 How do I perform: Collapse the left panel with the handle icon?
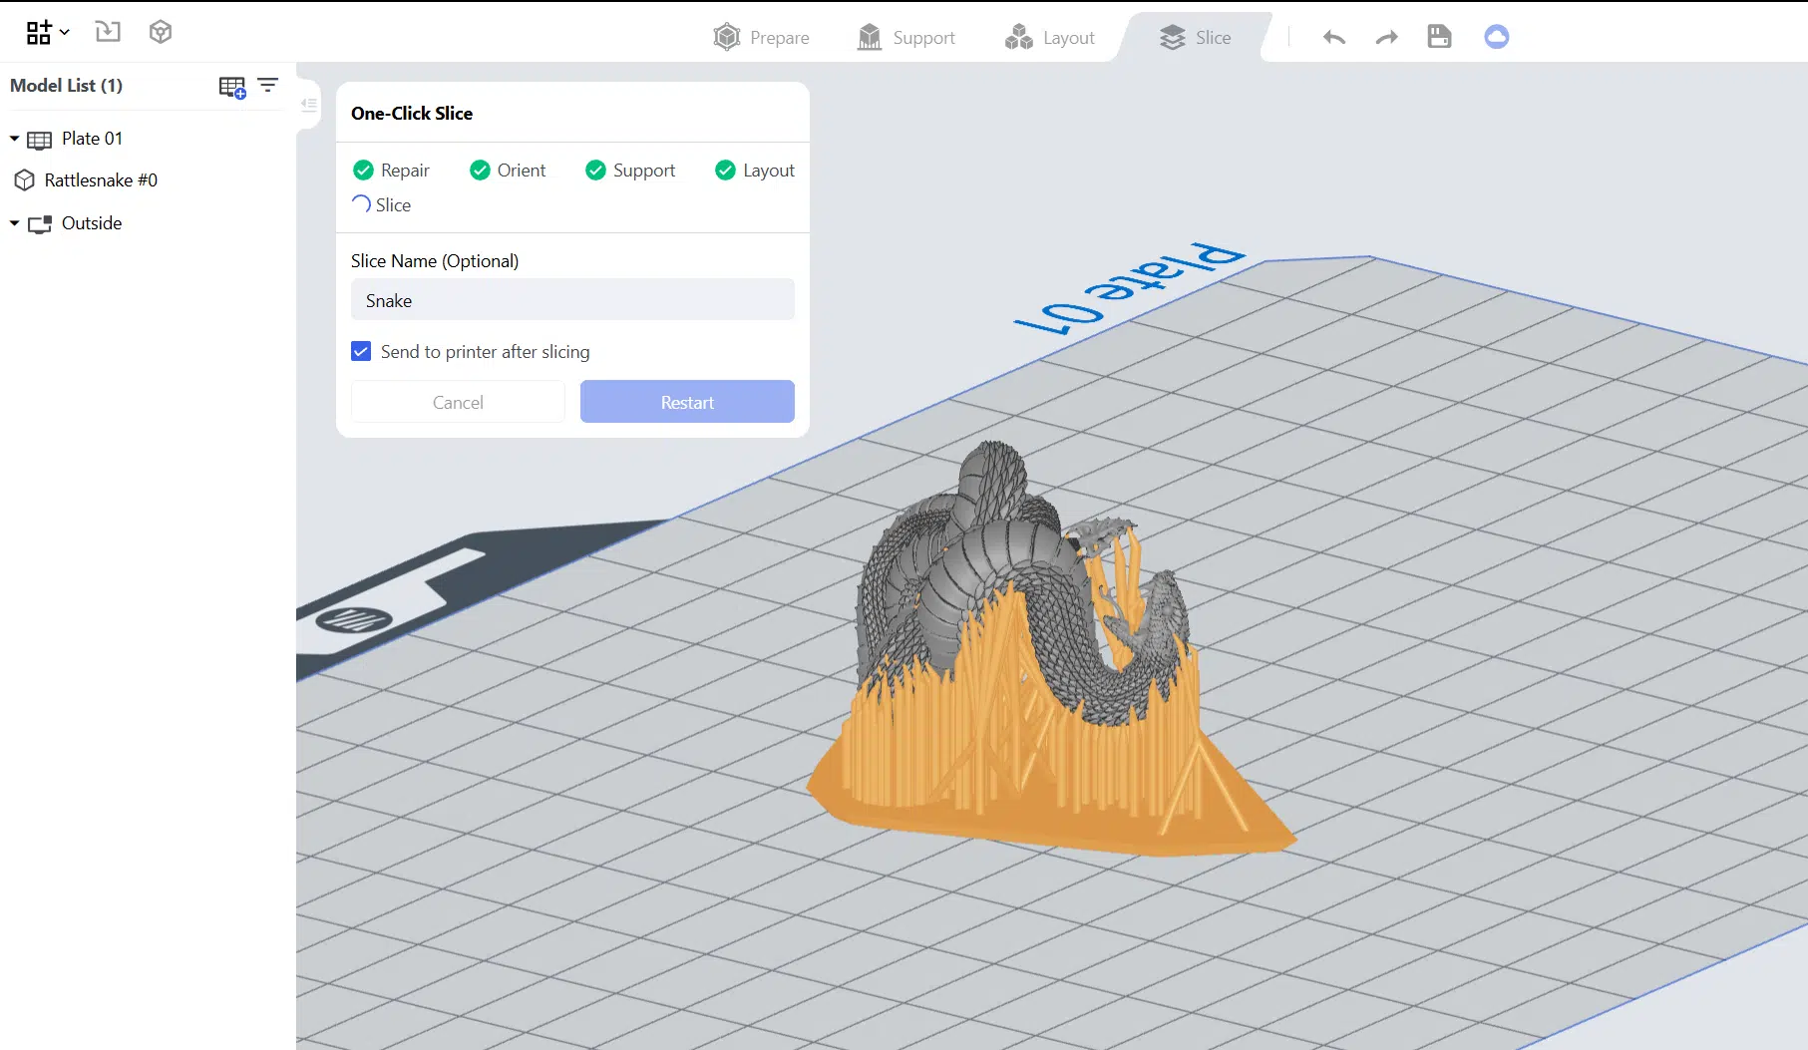tap(309, 104)
